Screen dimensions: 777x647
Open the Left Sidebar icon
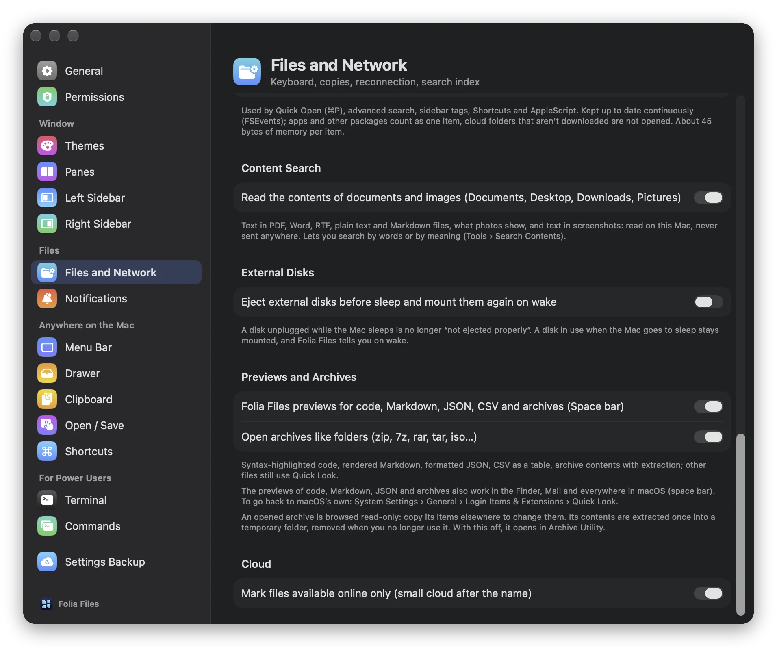[x=47, y=198]
